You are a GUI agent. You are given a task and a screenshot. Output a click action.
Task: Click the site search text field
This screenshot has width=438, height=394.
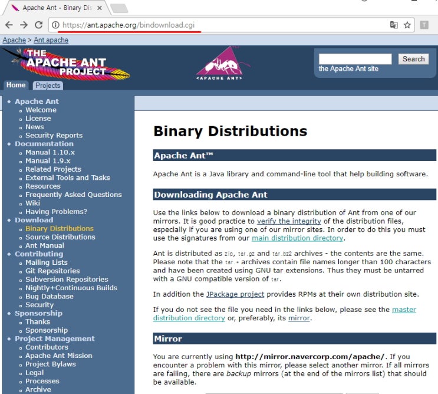(x=355, y=59)
